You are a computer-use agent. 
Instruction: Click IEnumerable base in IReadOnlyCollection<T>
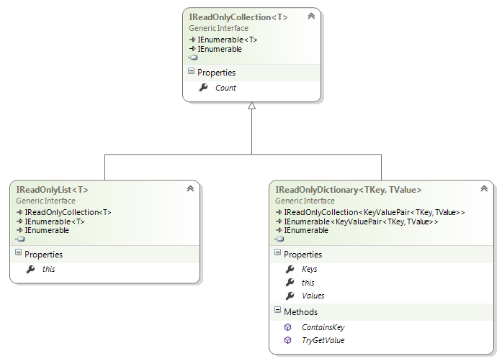click(220, 49)
